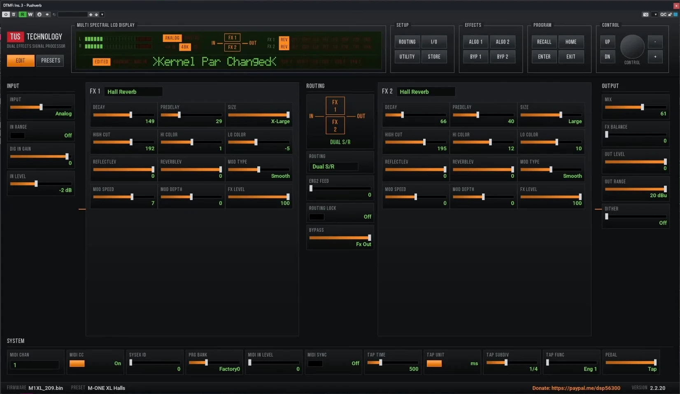
Task: Turn off the MIDI CC switch
Action: point(77,364)
